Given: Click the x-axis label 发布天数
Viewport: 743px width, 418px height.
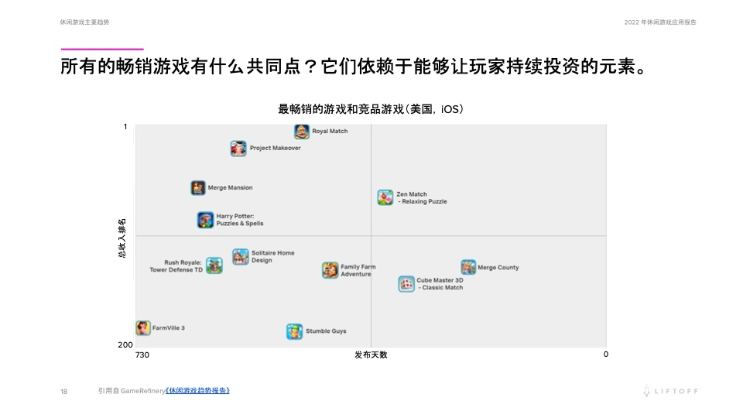Looking at the screenshot, I should [x=371, y=355].
